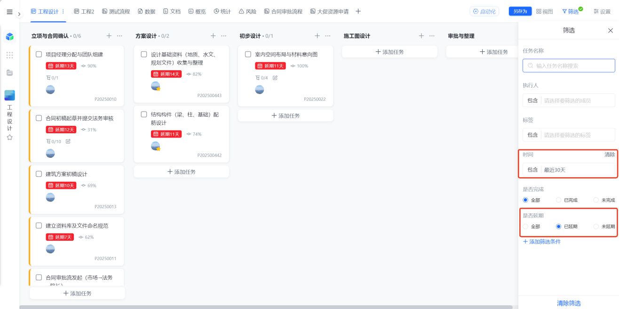Open the 时间 dropdown showing 最近30天
The image size is (619, 309).
click(x=569, y=170)
